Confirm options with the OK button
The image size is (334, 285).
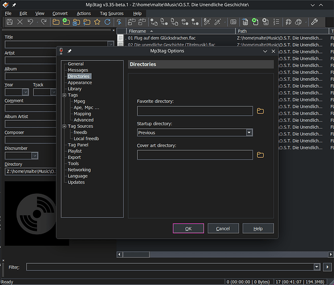(188, 229)
